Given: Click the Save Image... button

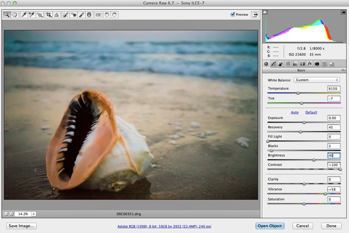Looking at the screenshot, I should (21, 226).
